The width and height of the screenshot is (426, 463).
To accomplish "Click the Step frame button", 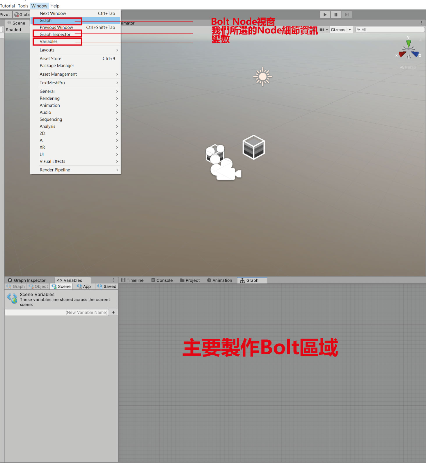I will 347,15.
